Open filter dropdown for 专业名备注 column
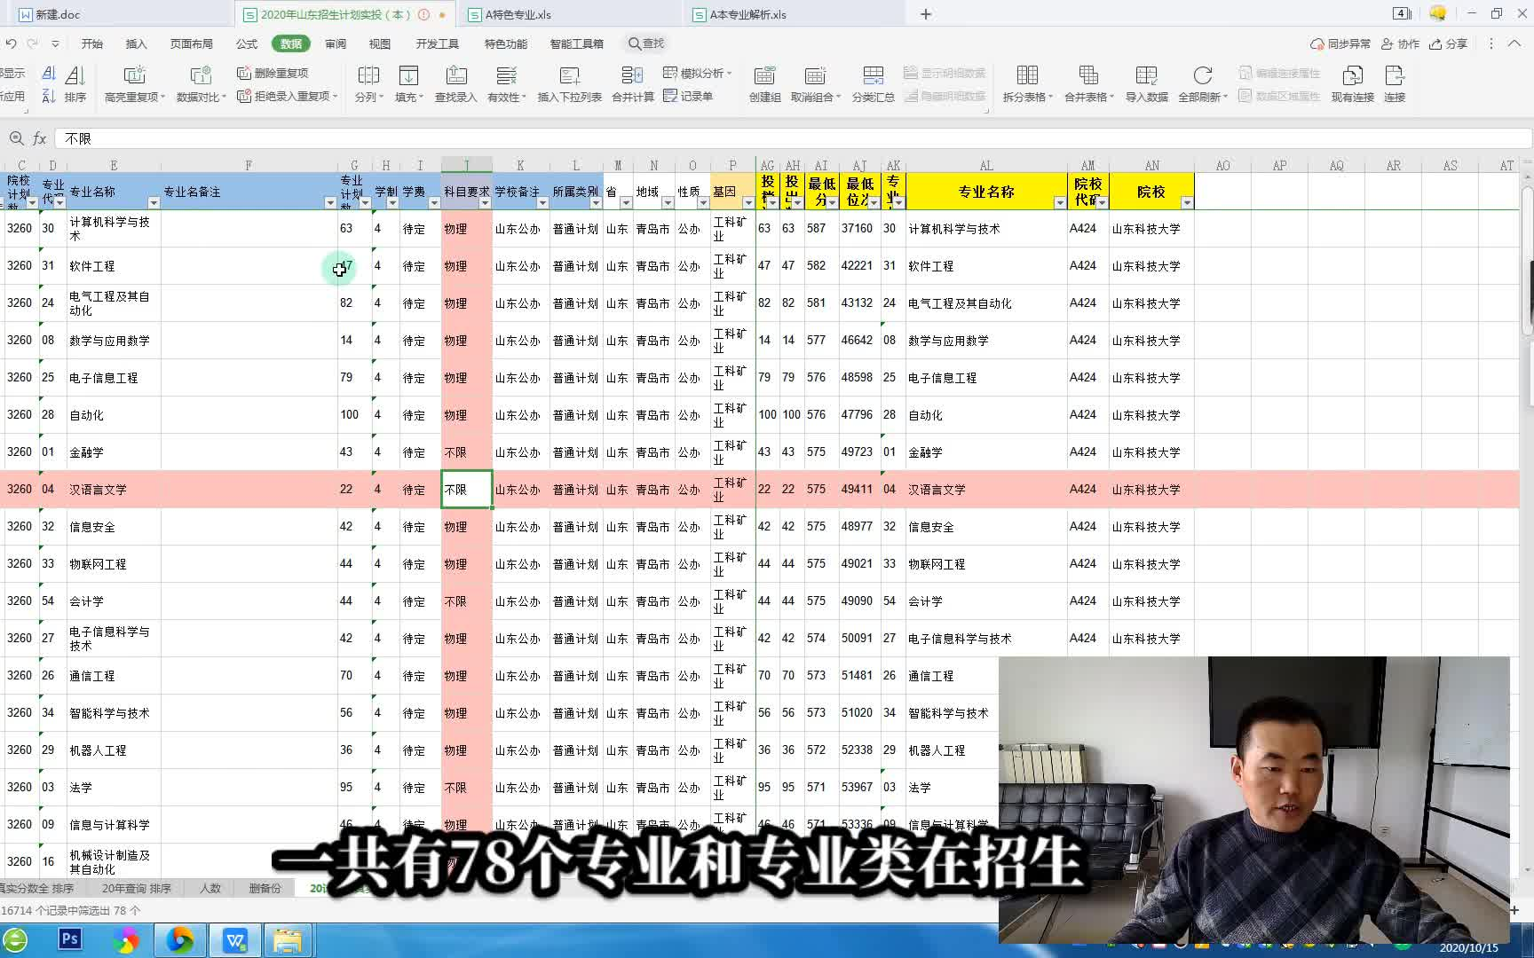The width and height of the screenshot is (1534, 958). tap(330, 203)
